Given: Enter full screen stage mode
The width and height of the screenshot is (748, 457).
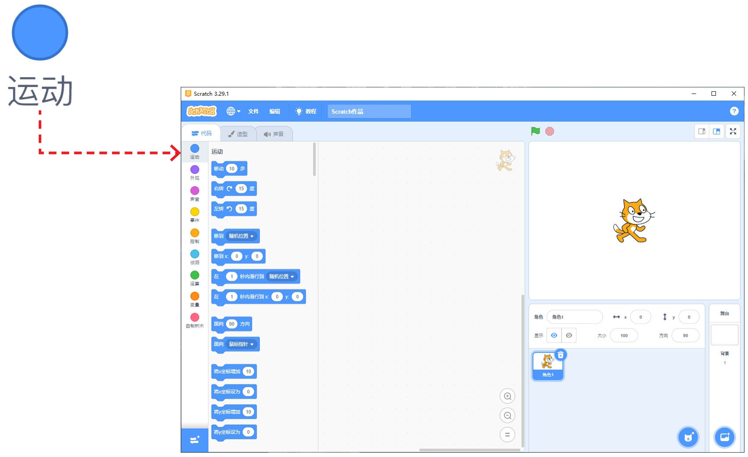Looking at the screenshot, I should pyautogui.click(x=733, y=131).
